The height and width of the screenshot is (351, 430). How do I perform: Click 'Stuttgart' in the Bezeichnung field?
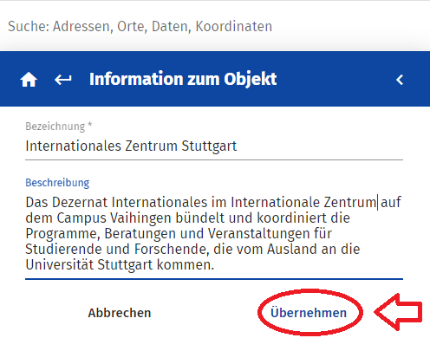click(x=209, y=146)
